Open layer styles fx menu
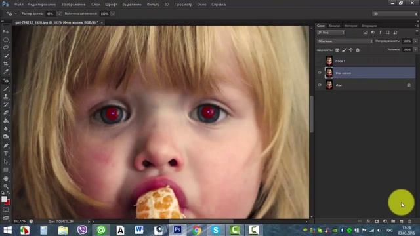 369,222
